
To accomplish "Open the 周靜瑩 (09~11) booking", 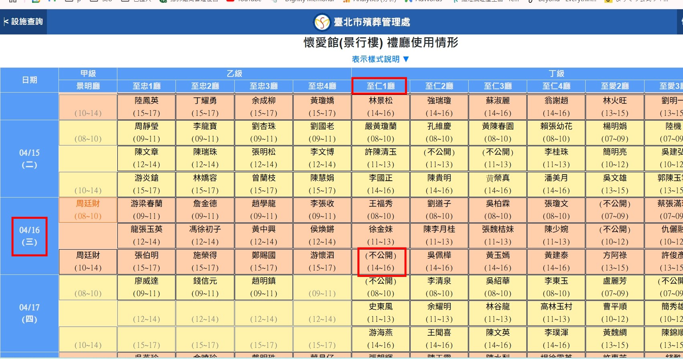I will (147, 133).
